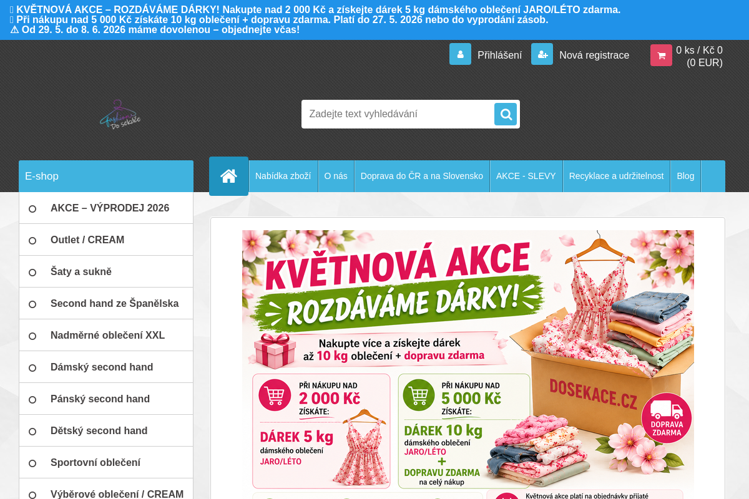
Task: Click bullet icon beside Dětský second hand
Action: pos(32,431)
